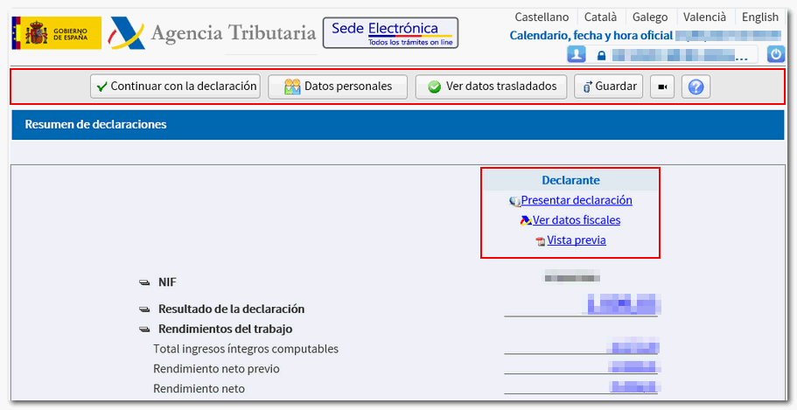Click the blue power logout icon
The height and width of the screenshot is (410, 797).
tap(776, 54)
